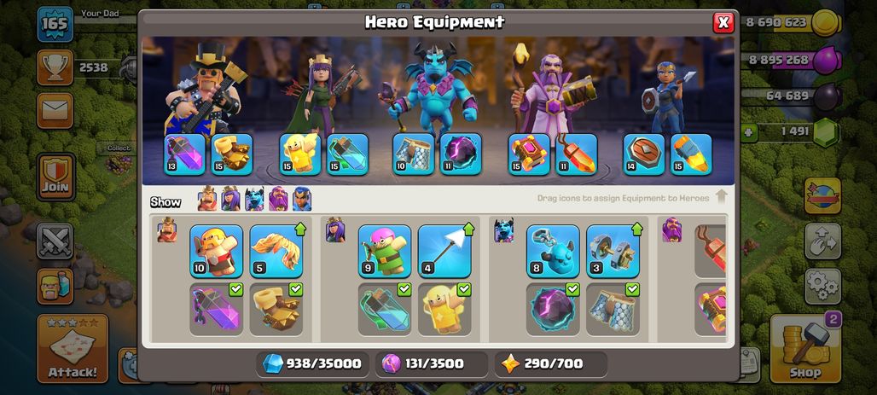Tap the Shiny Ore 938/35000 counter
Viewport: 877px width, 395px height.
click(312, 364)
